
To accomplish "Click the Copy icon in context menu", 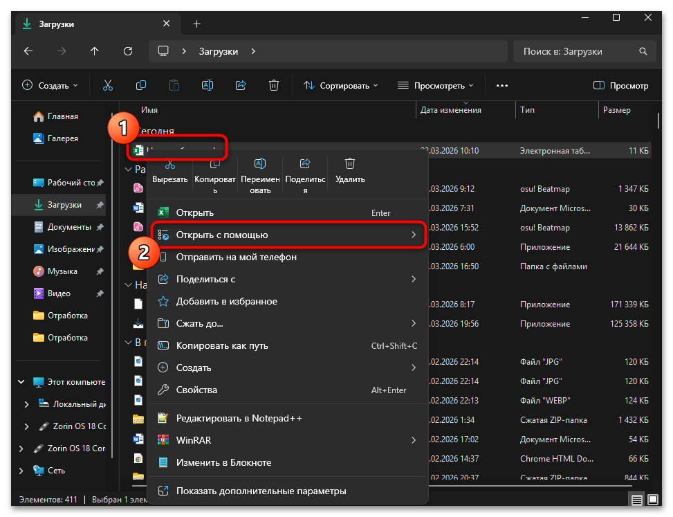I will [x=215, y=164].
